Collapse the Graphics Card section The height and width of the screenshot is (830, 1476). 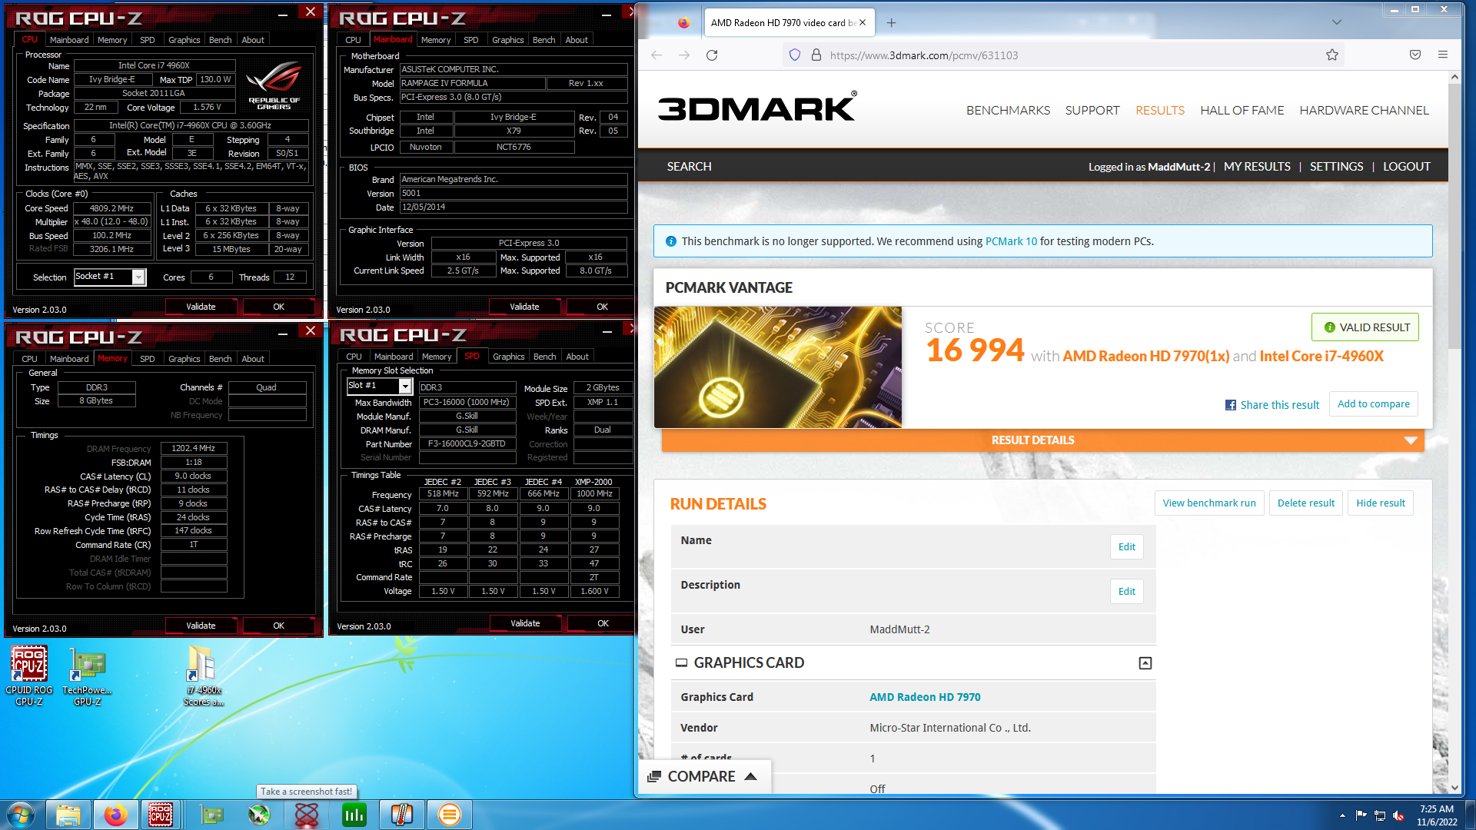[1145, 663]
